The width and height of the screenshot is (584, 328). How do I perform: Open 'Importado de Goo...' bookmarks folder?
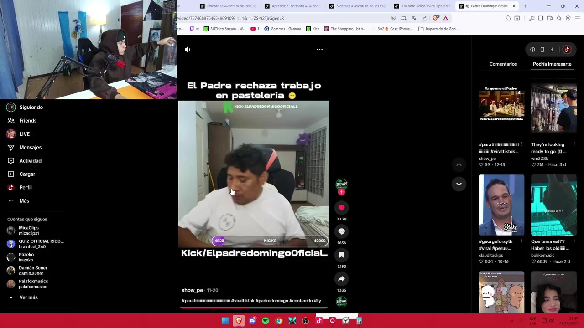tap(438, 29)
